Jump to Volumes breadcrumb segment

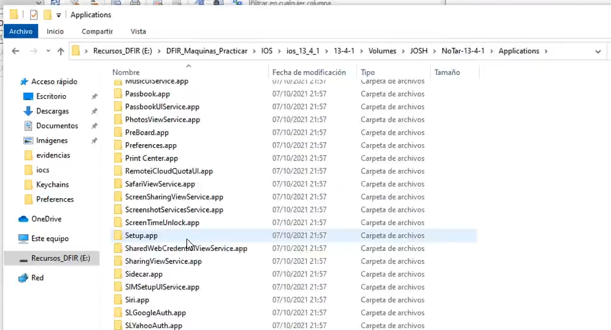click(x=382, y=51)
